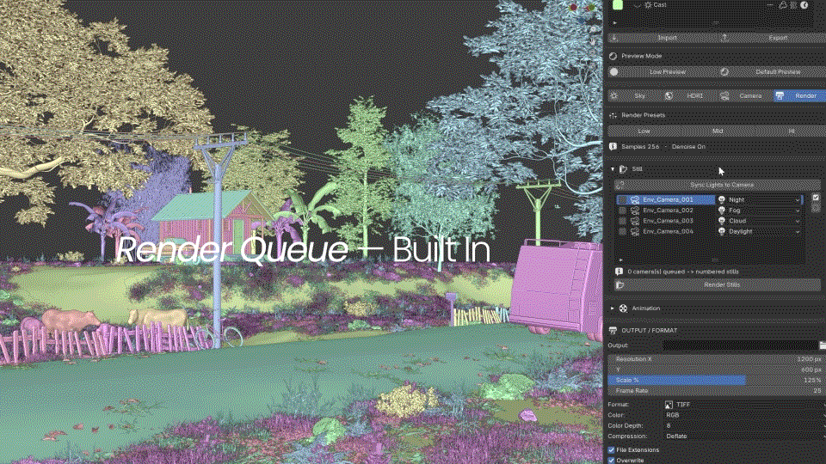Open the TIFF format dropdown

744,405
